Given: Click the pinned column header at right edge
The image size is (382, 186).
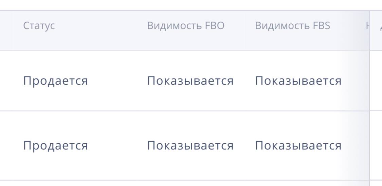Looking at the screenshot, I should tap(376, 30).
